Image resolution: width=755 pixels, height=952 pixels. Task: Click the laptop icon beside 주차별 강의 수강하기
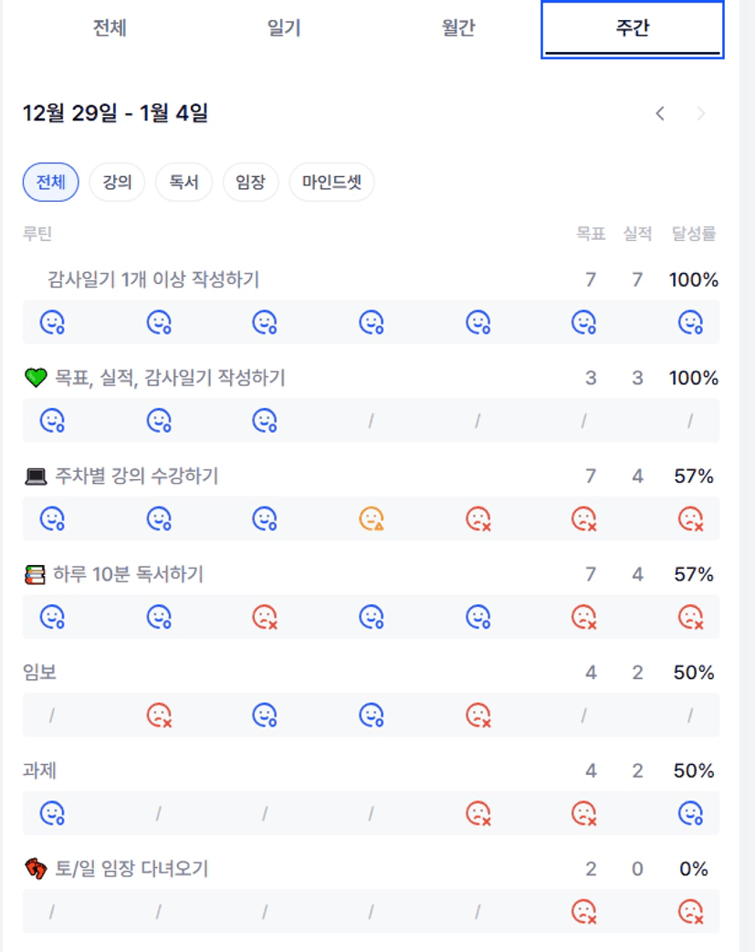tap(36, 476)
